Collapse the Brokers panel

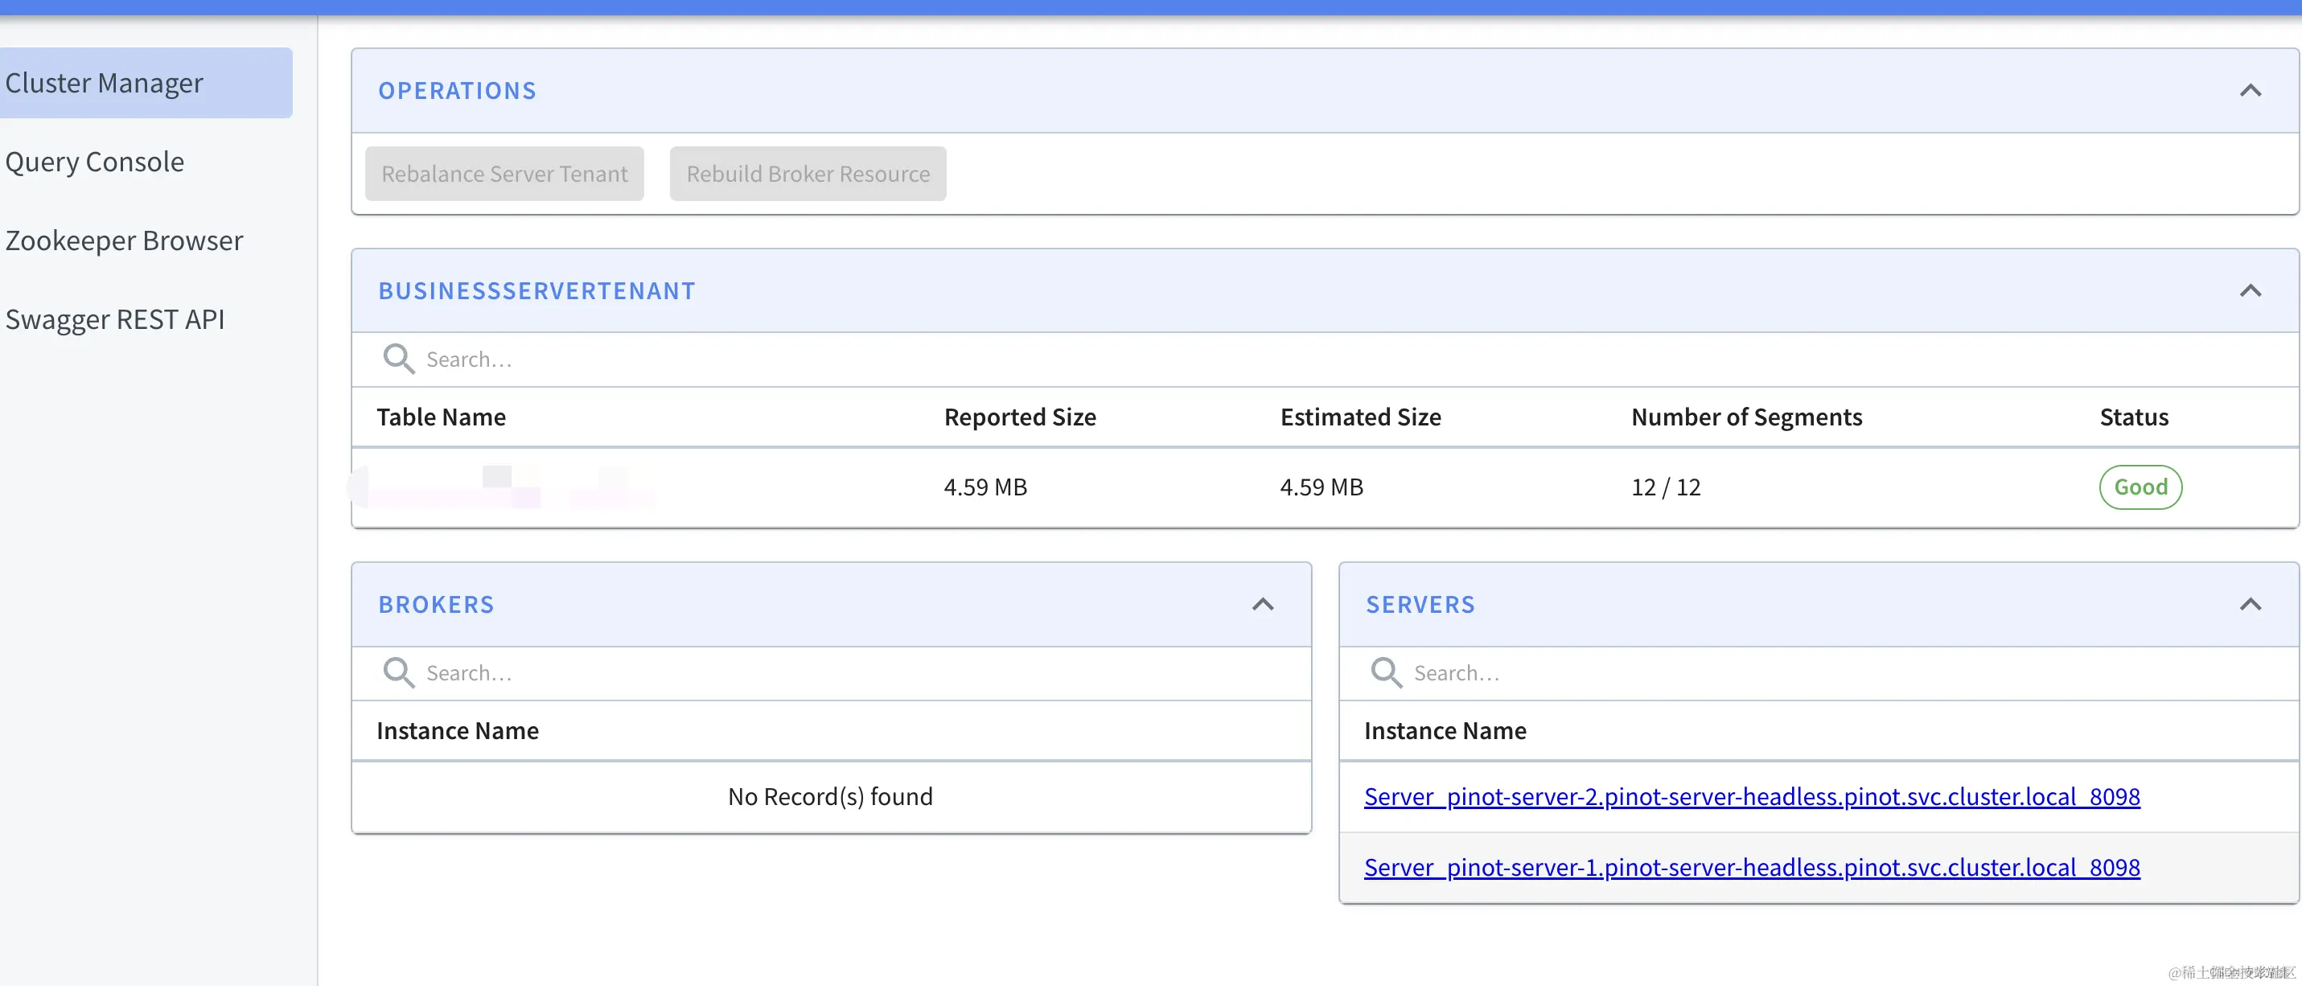pos(1262,604)
